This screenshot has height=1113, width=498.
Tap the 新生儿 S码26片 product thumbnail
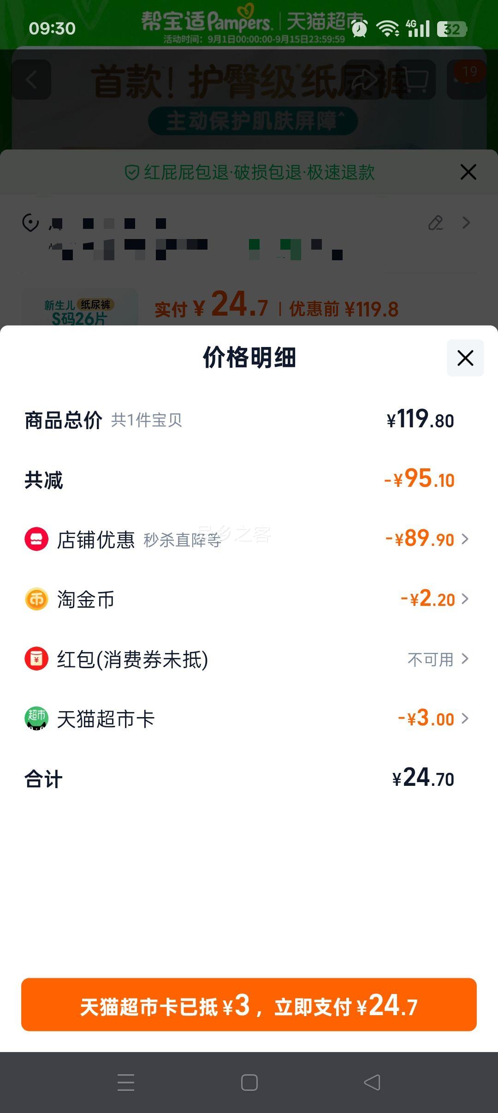pyautogui.click(x=79, y=308)
